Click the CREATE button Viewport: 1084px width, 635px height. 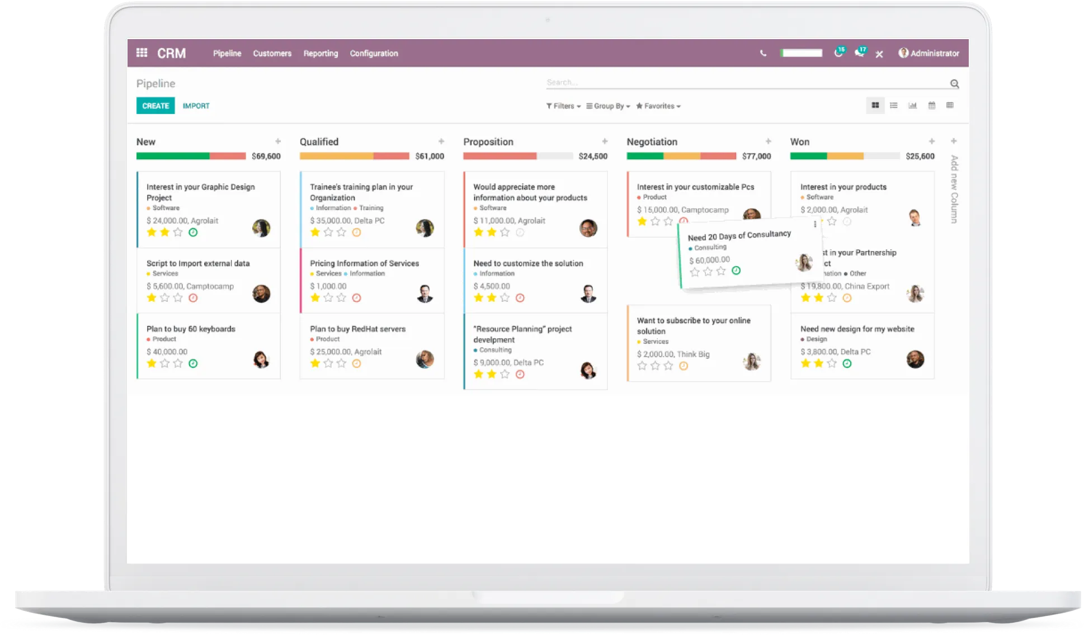point(155,105)
